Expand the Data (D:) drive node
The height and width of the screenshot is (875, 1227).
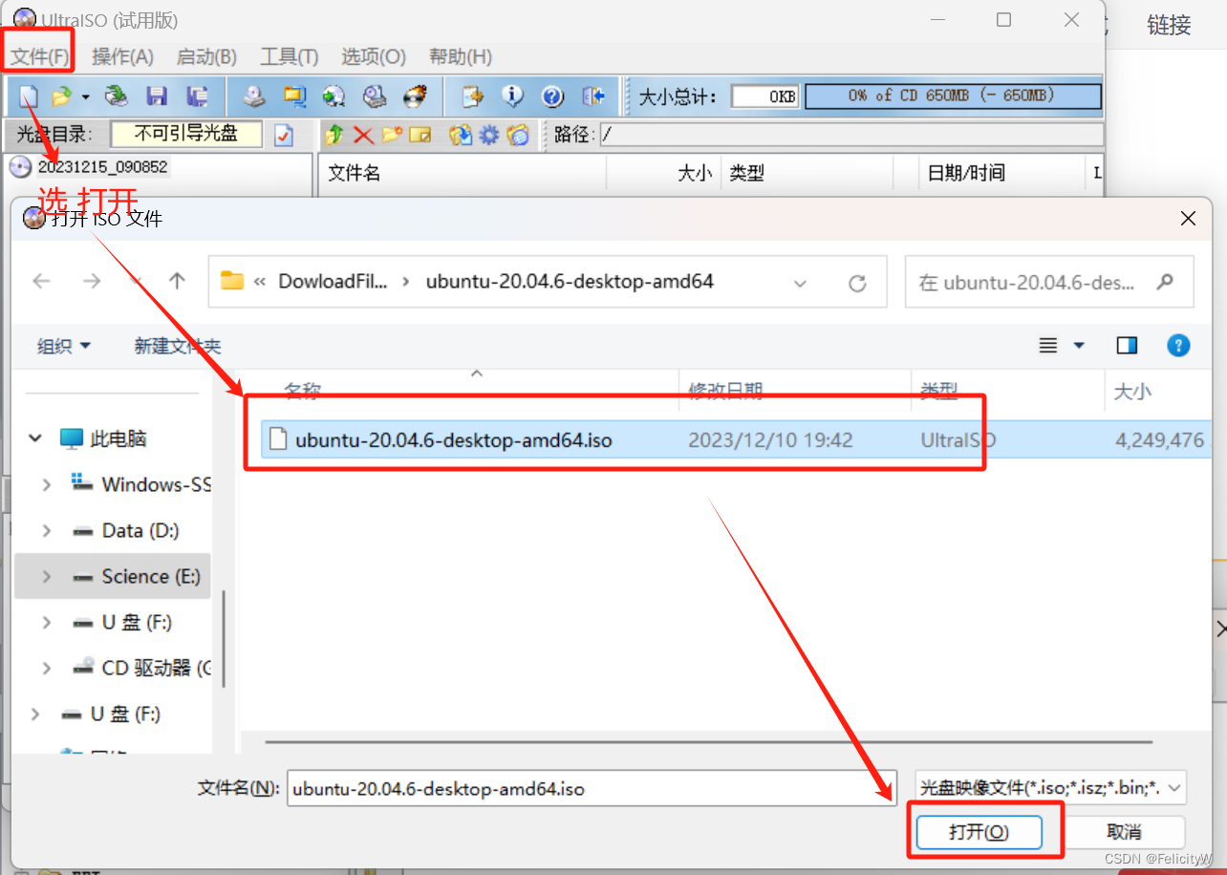tap(46, 531)
